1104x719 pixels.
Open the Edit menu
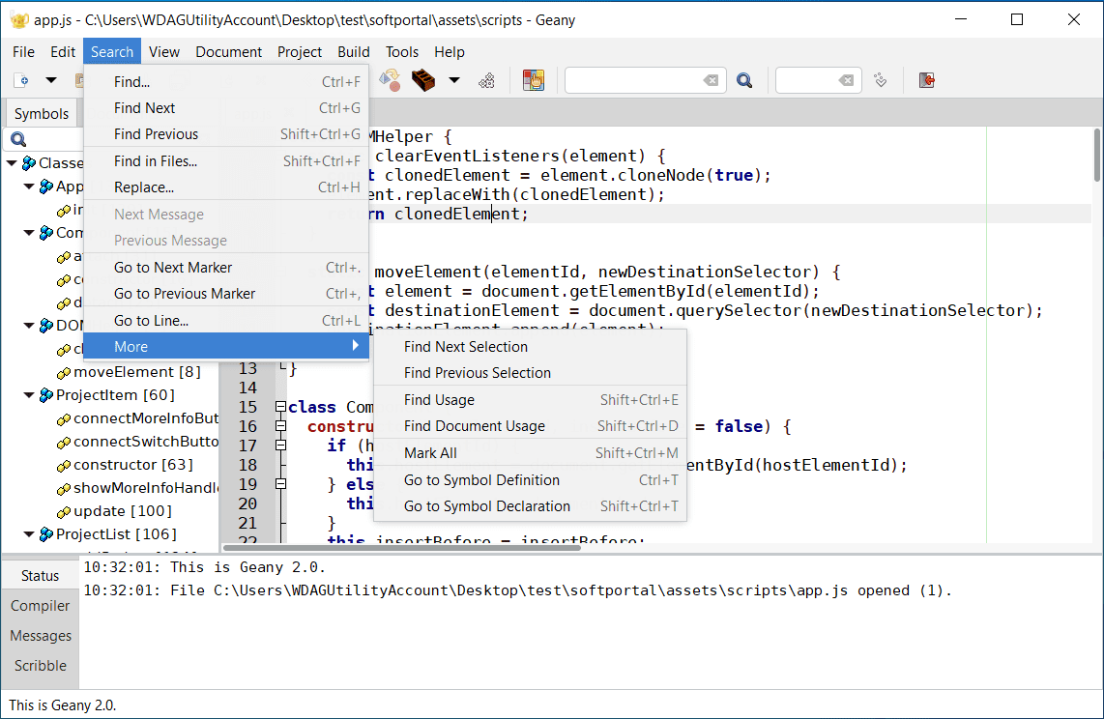[x=63, y=52]
